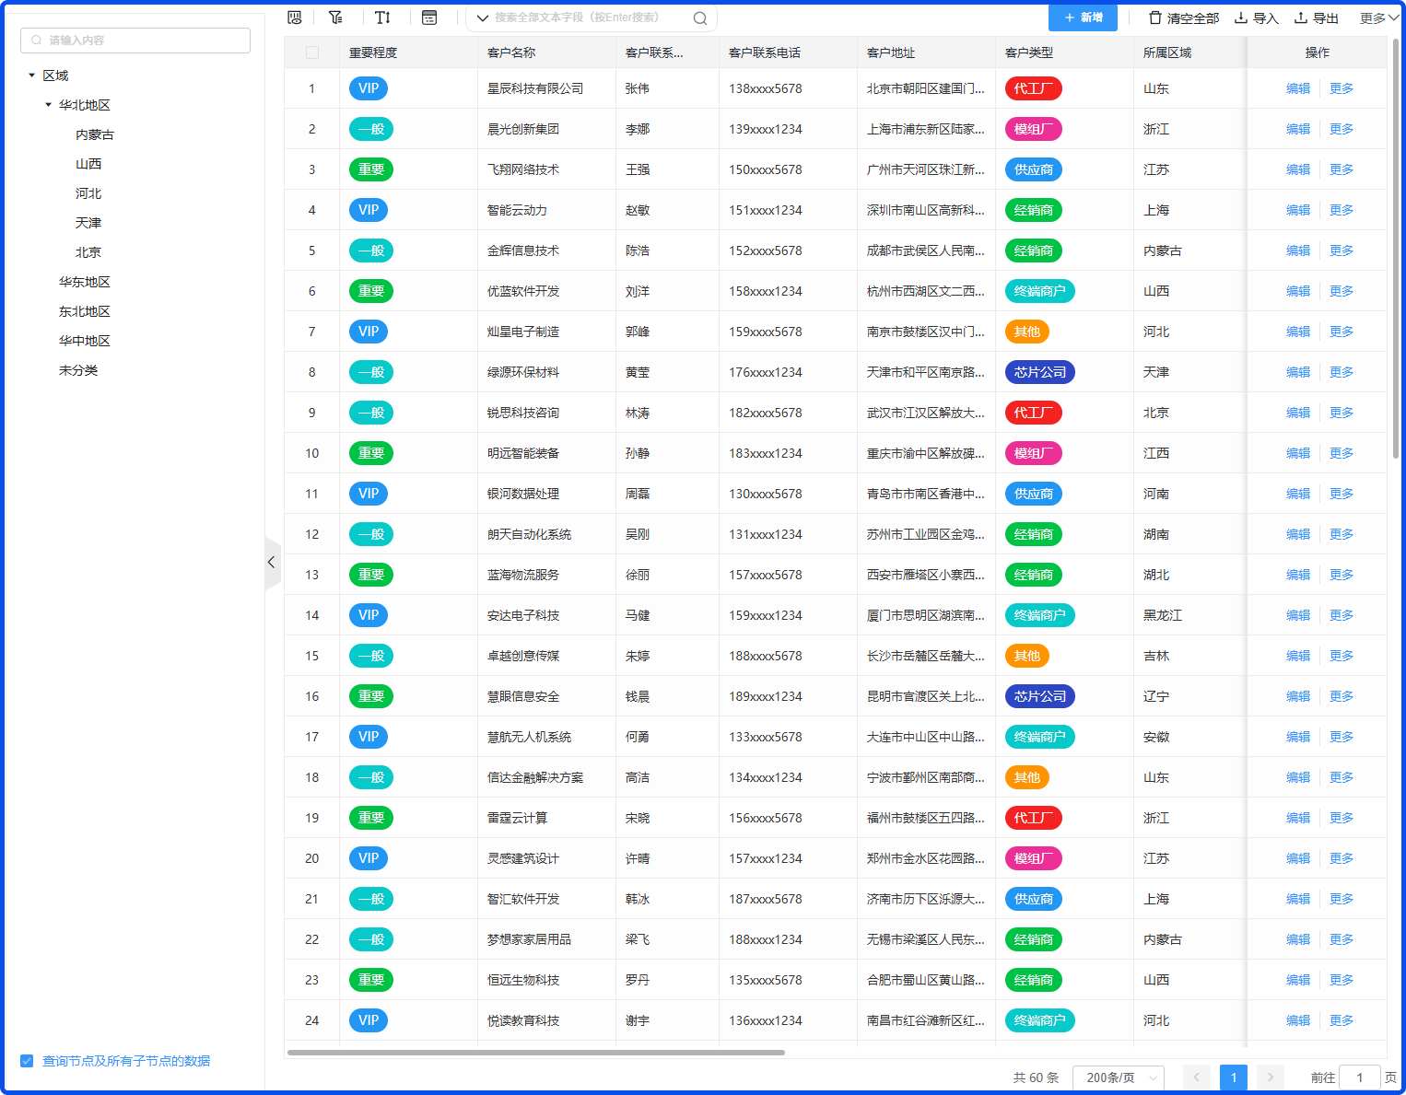Click the 清空全部 trash icon
The width and height of the screenshot is (1406, 1095).
(1154, 17)
